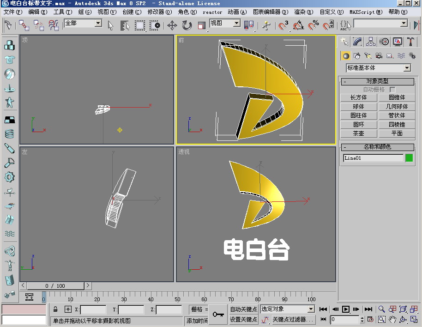Click the 长方体 box button
Screen dimensions: 422x327
point(358,97)
